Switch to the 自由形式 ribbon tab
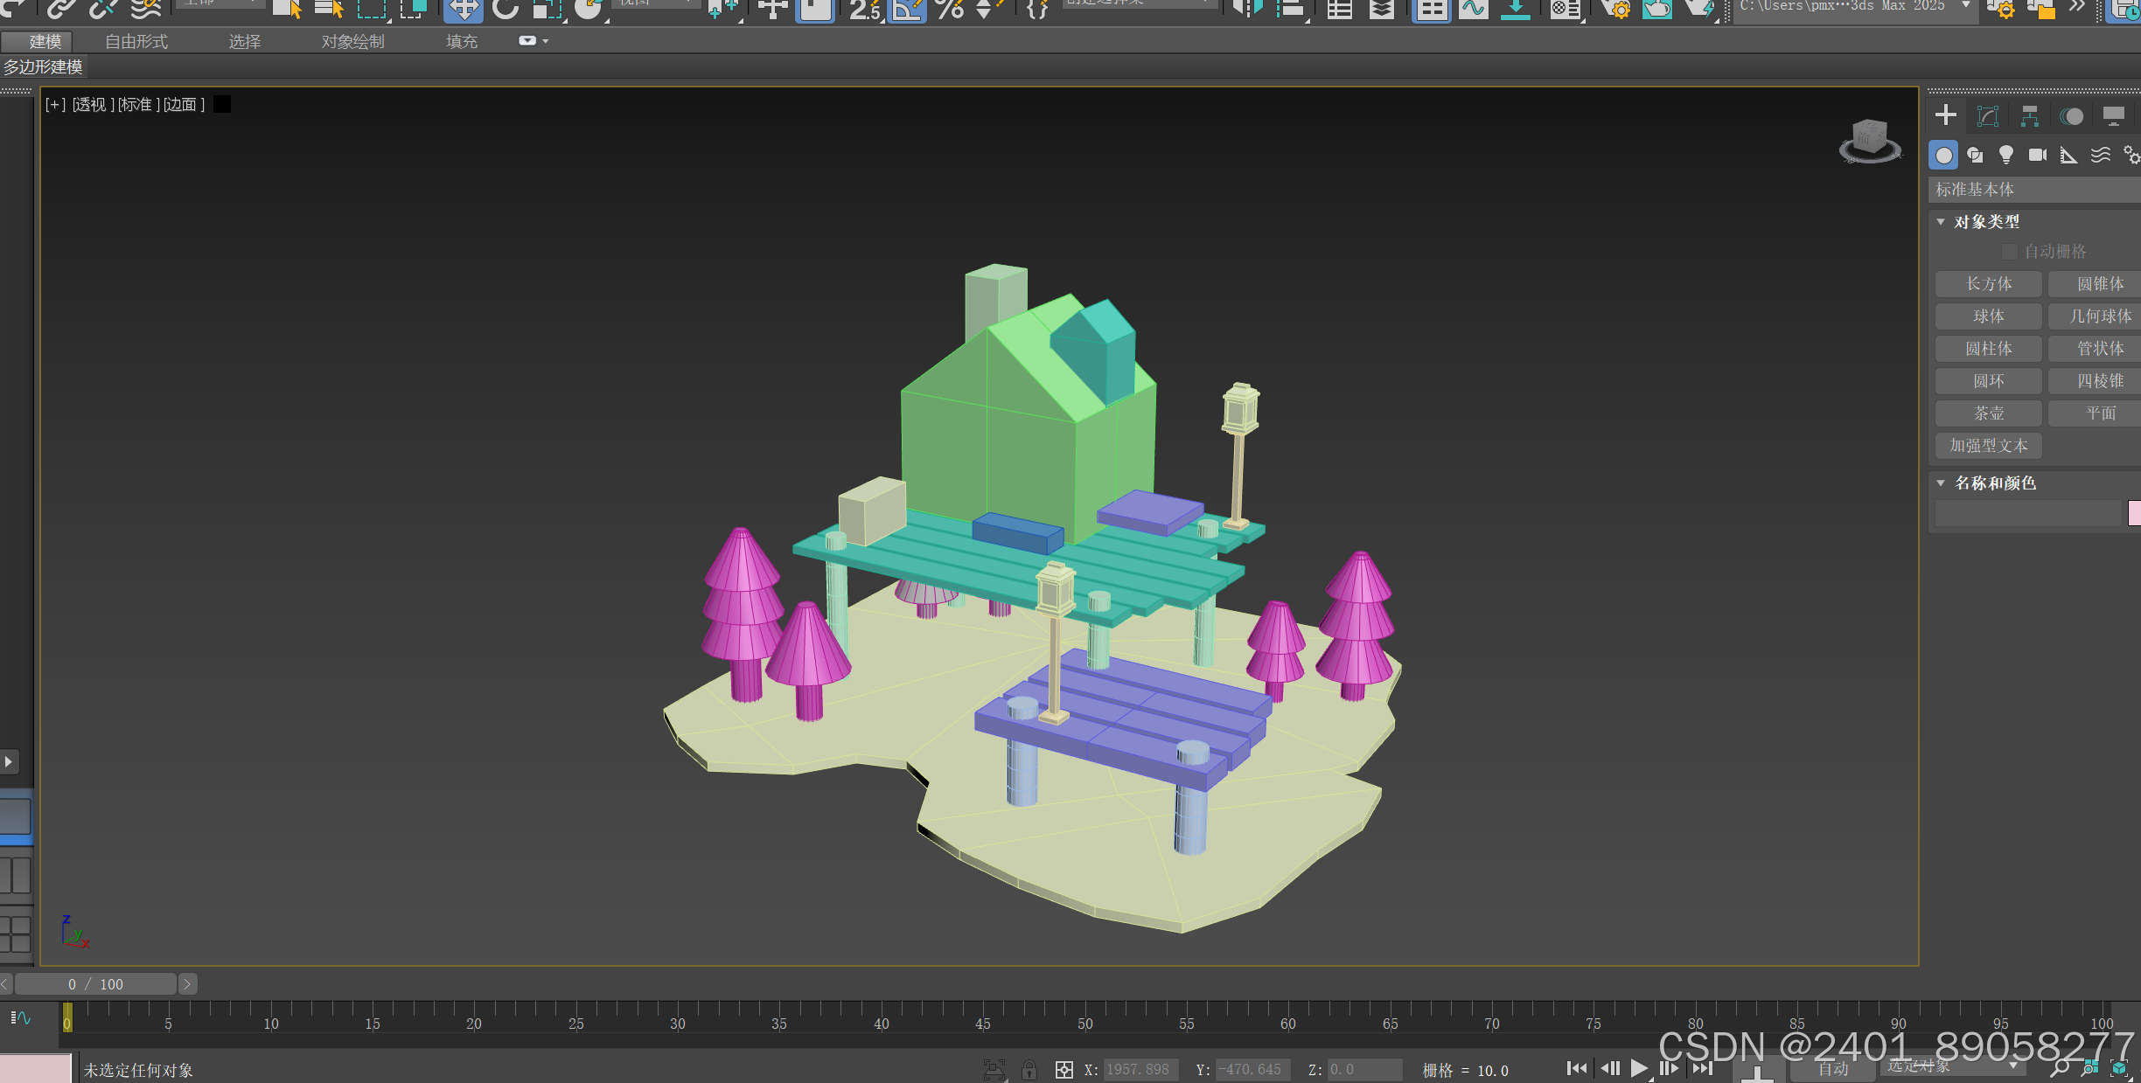 point(136,41)
